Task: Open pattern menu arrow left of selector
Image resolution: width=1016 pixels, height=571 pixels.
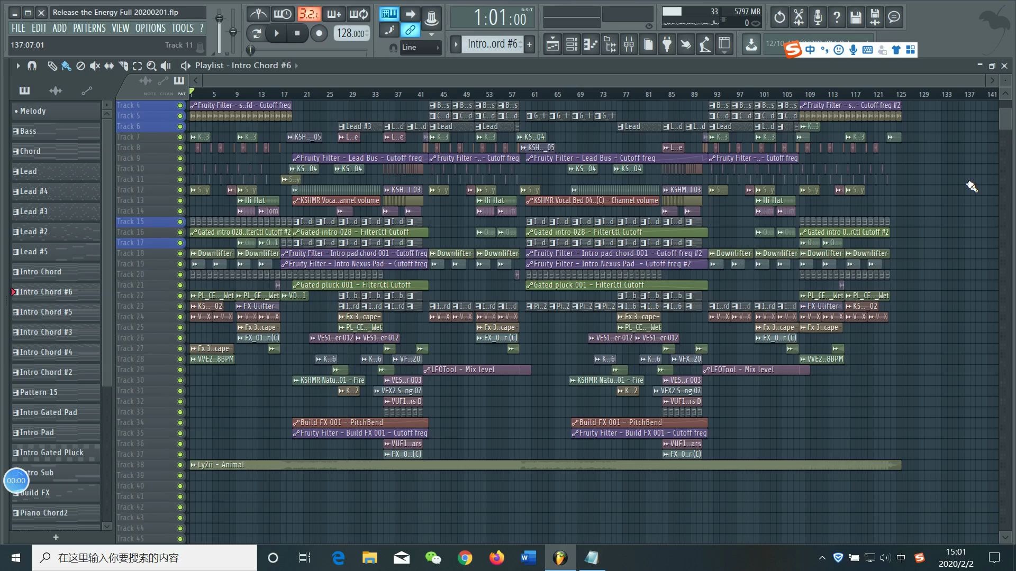Action: (456, 44)
